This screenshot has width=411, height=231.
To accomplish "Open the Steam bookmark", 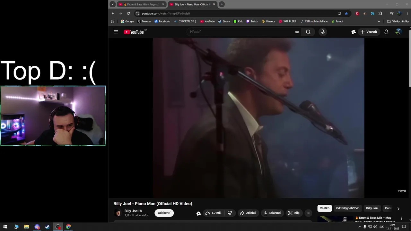I will point(224,21).
